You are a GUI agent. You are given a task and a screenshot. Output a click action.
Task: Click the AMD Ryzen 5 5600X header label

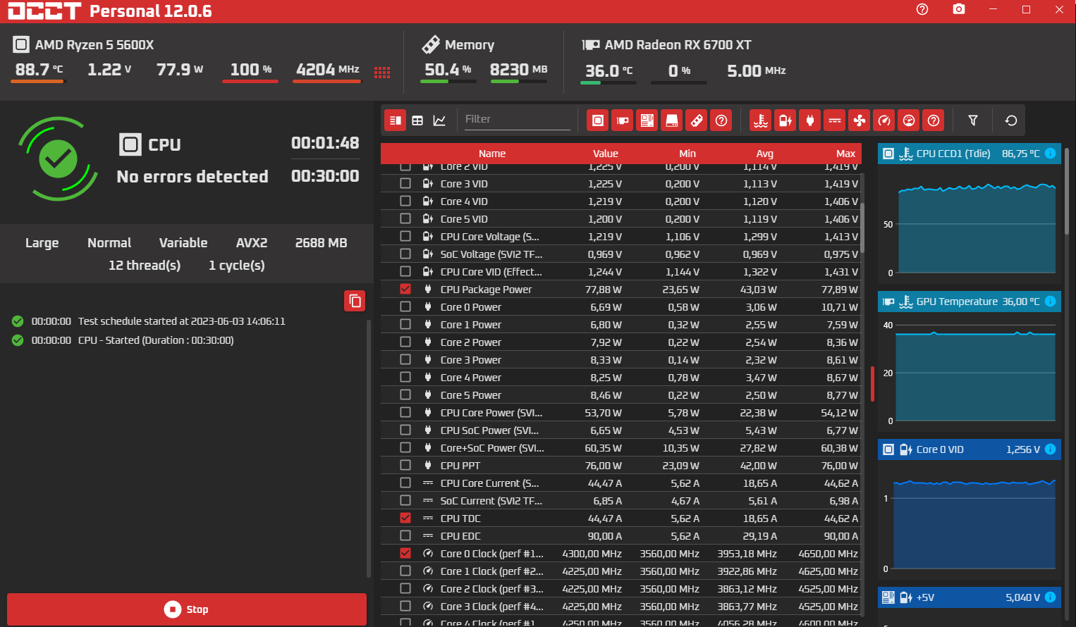(94, 45)
